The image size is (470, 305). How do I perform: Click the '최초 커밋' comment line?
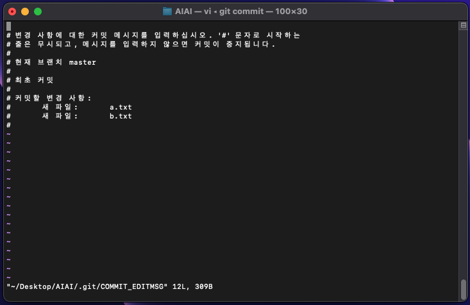point(30,80)
